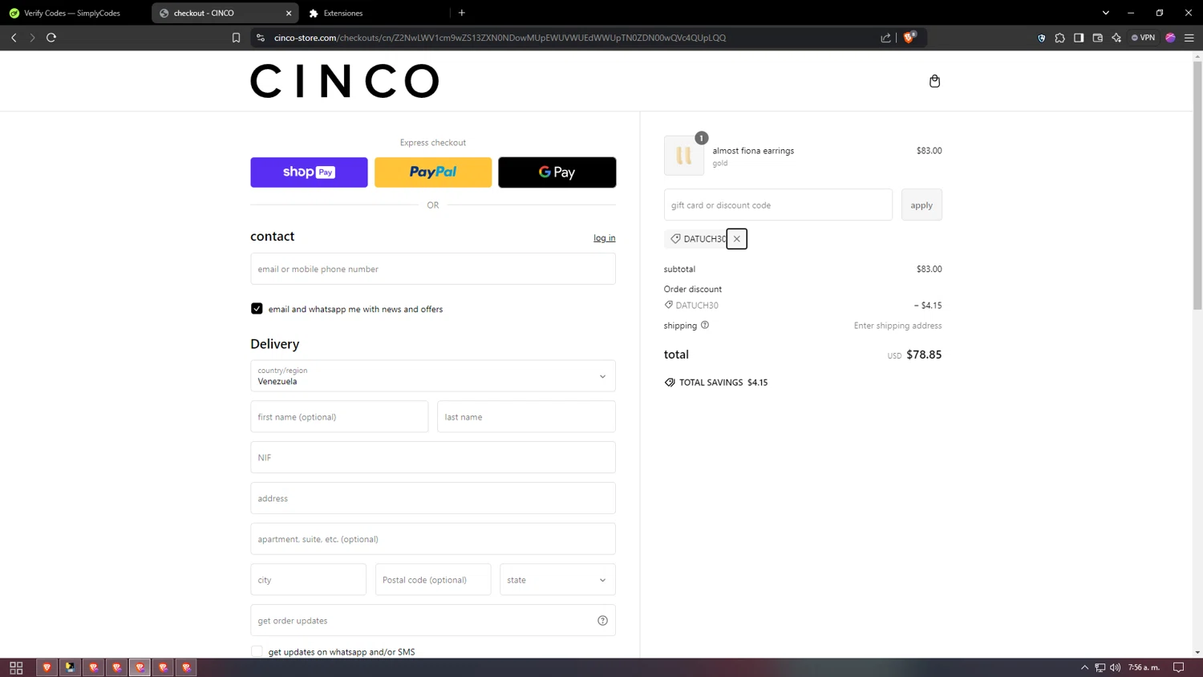Open the Leo AI sparkle icon
Image resolution: width=1203 pixels, height=677 pixels.
pos(1116,38)
